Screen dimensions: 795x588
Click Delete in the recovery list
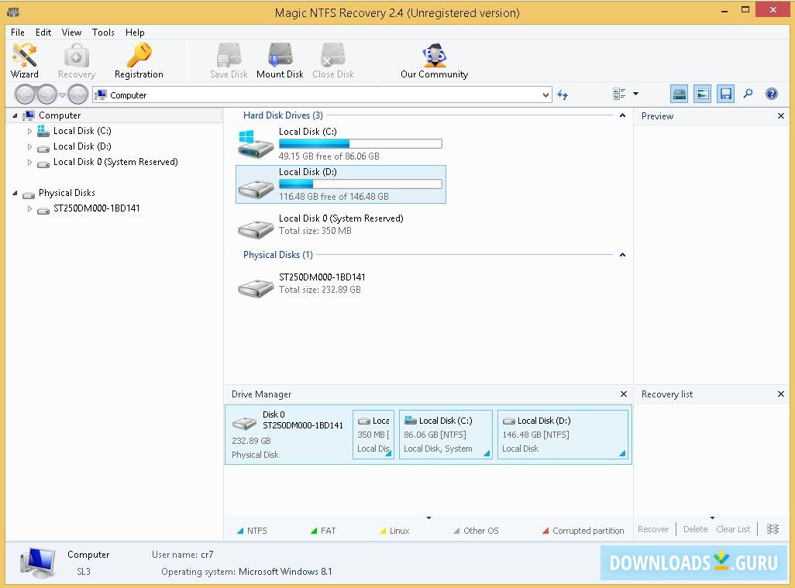[x=695, y=529]
